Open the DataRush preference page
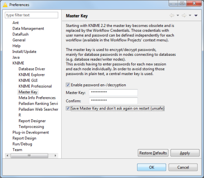This screenshot has width=204, height=178. (x=20, y=34)
